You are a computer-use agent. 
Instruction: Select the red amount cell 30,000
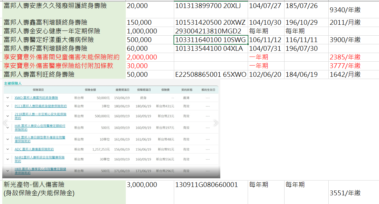(x=150, y=66)
